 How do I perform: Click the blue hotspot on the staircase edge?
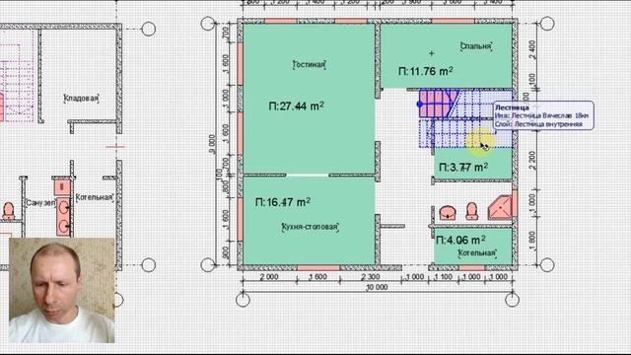click(420, 105)
